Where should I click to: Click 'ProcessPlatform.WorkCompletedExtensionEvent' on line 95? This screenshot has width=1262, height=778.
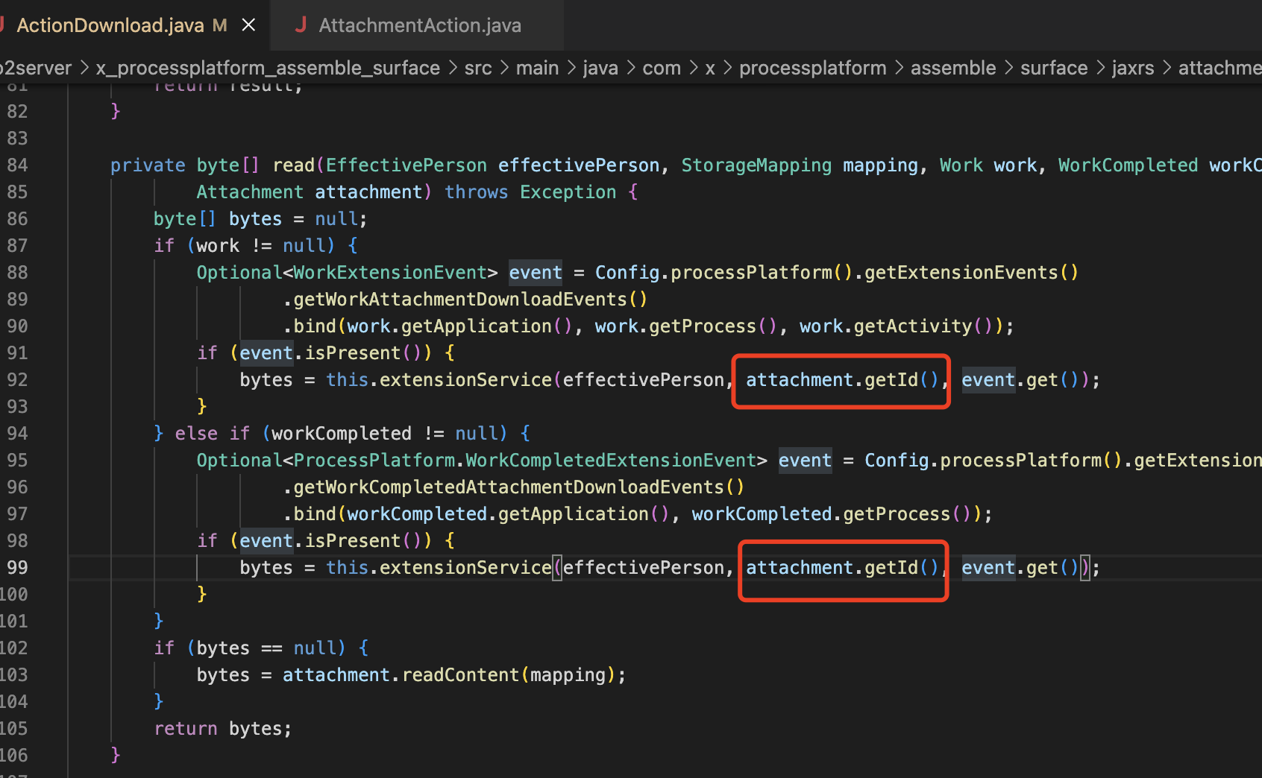(x=525, y=461)
